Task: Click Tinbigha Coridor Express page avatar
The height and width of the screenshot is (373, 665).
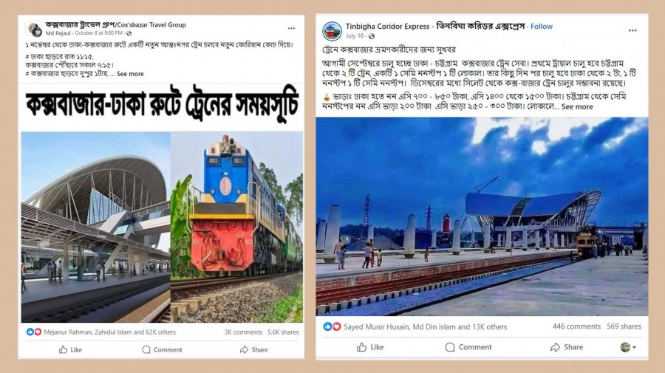Action: [332, 31]
